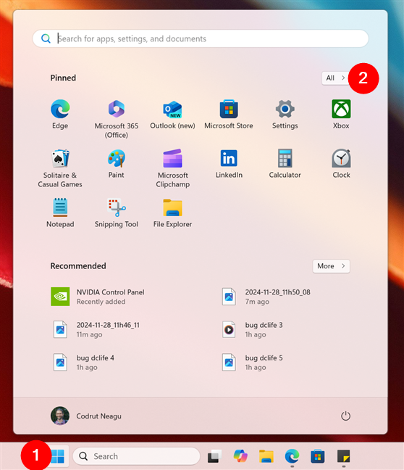This screenshot has height=470, width=404.
Task: Open Codrut Neagu user account menu
Action: click(86, 416)
